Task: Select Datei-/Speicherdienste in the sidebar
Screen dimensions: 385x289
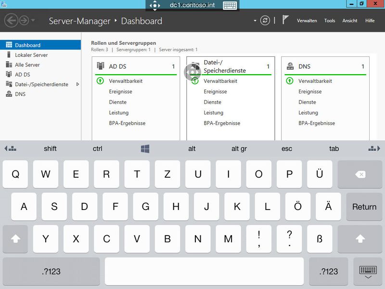Action: pyautogui.click(x=40, y=84)
